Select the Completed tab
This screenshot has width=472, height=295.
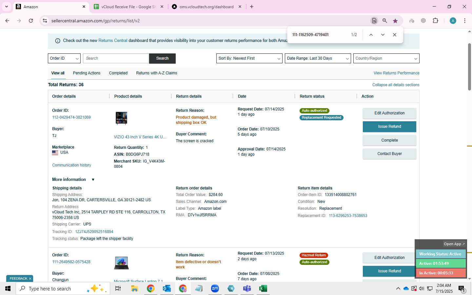(x=118, y=73)
